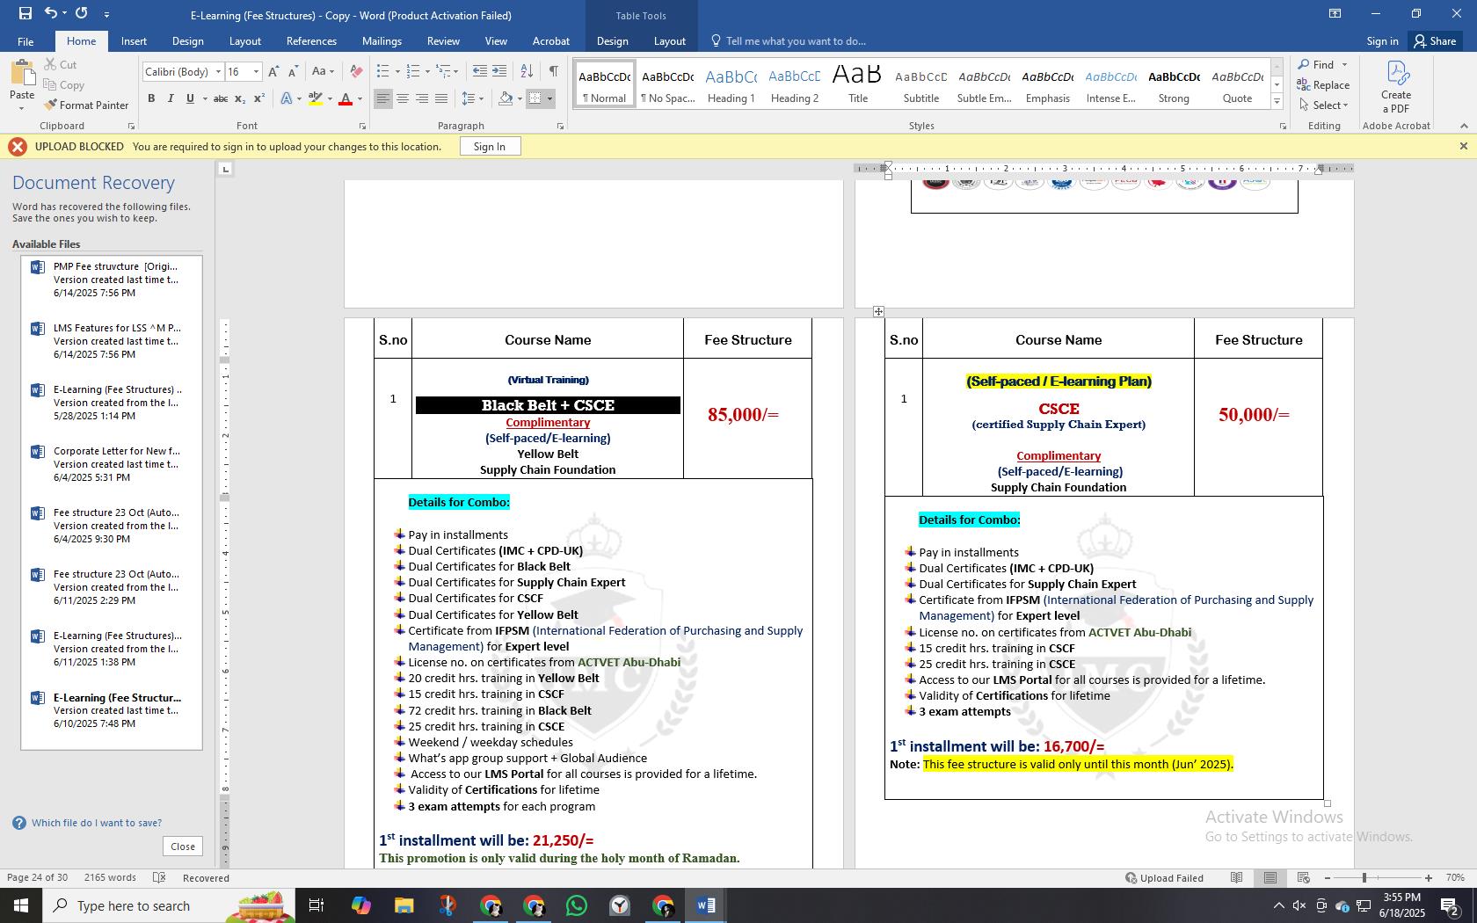Apply the Heading 1 style
The width and height of the screenshot is (1477, 923).
731,84
